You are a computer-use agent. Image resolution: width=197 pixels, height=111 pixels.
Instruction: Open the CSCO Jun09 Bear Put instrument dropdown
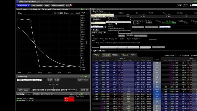click(29, 80)
